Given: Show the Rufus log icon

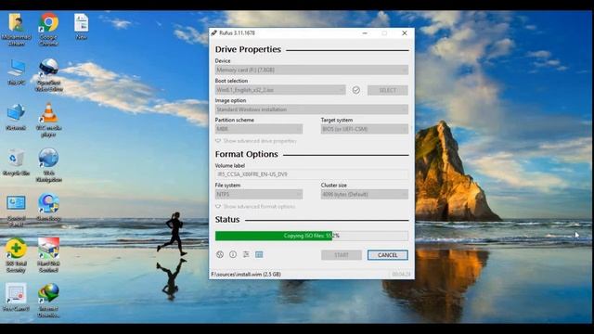Looking at the screenshot, I should (x=259, y=254).
